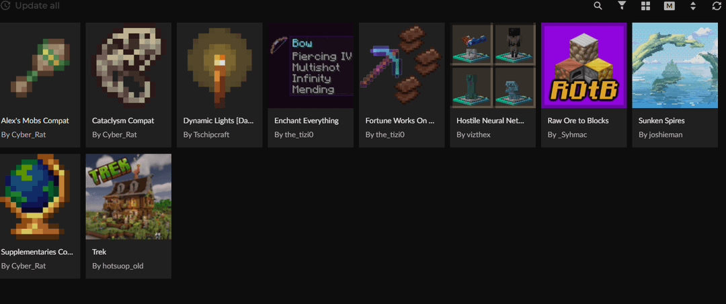Screen dimensions: 726x304
Task: Open the Hostile Neural Networks image
Action: (493, 66)
